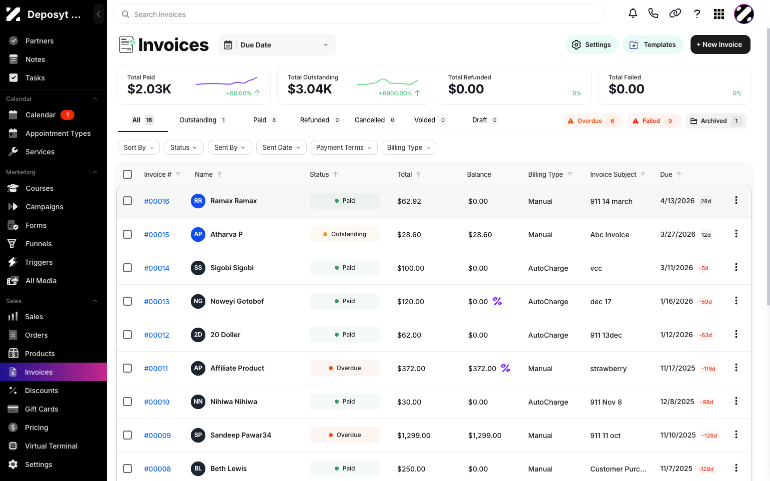Image resolution: width=770 pixels, height=481 pixels.
Task: Tick the select-all invoices checkbox
Action: 127,174
